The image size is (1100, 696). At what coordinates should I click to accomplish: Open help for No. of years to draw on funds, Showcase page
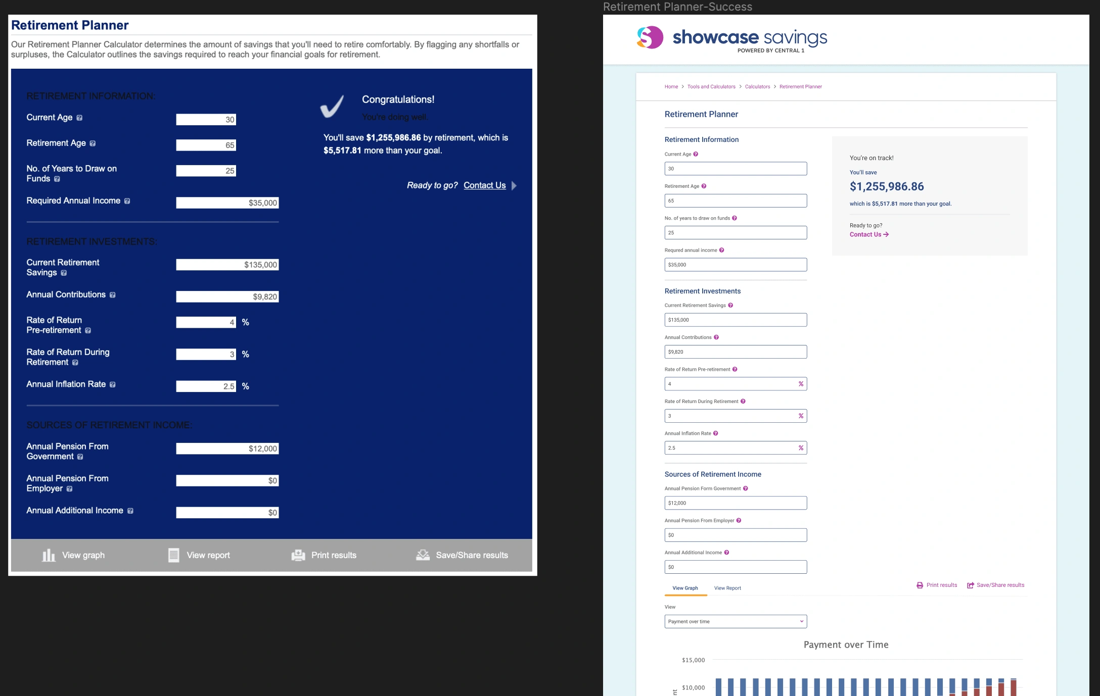(735, 218)
